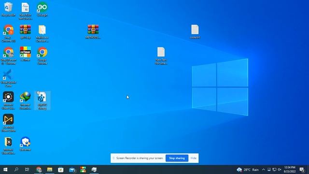
Task: Switch to Chrome on the taskbar
Action: pyautogui.click(x=39, y=170)
